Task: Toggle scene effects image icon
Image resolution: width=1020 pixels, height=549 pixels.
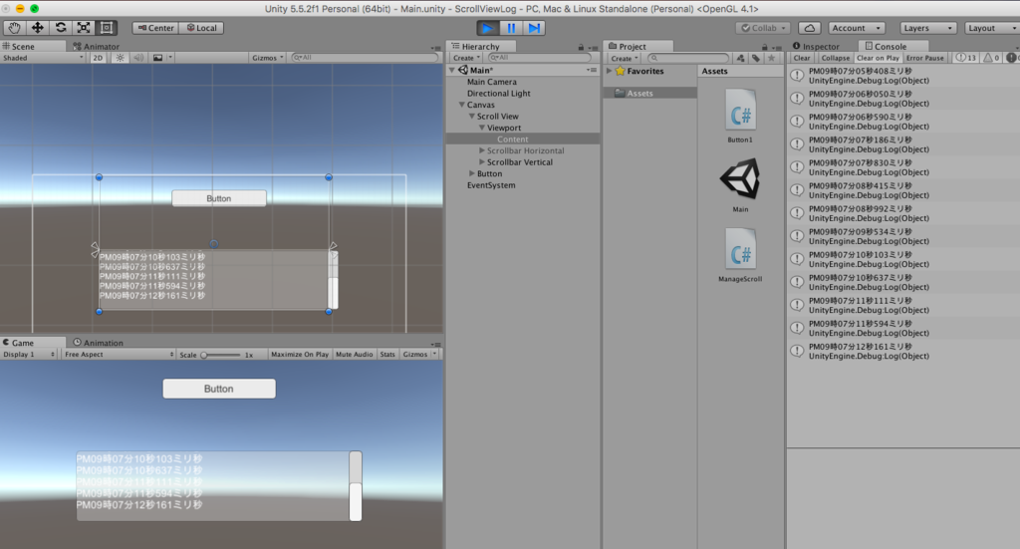Action: tap(158, 58)
